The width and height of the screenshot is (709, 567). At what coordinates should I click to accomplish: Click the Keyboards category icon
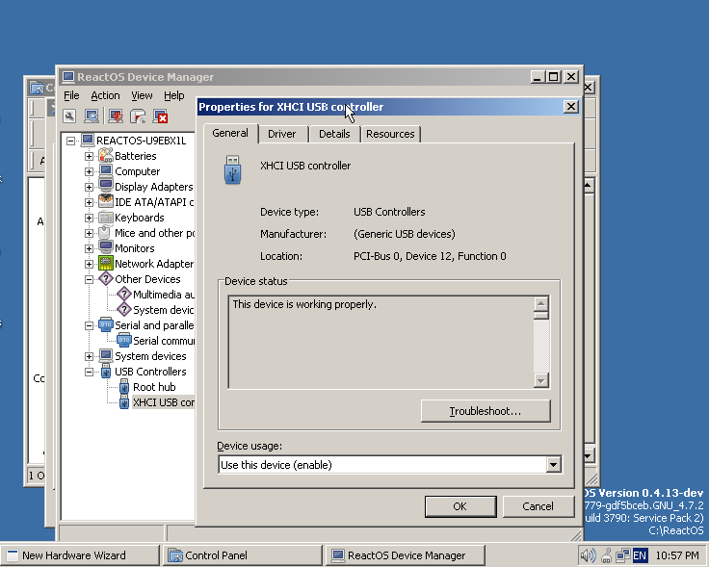click(x=106, y=218)
